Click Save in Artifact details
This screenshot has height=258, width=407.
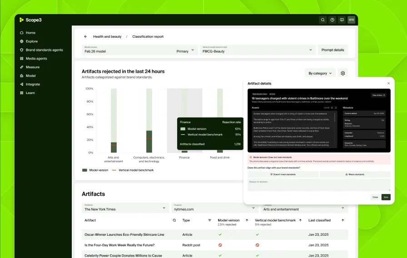[386, 197]
